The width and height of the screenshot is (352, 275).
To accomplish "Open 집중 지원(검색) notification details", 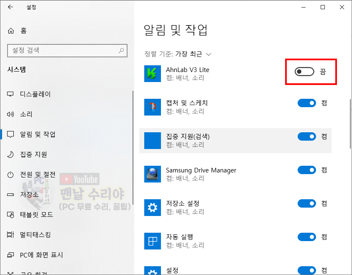I will [235, 141].
